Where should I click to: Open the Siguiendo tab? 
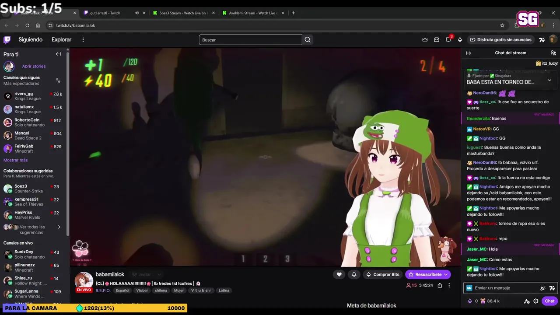point(30,39)
